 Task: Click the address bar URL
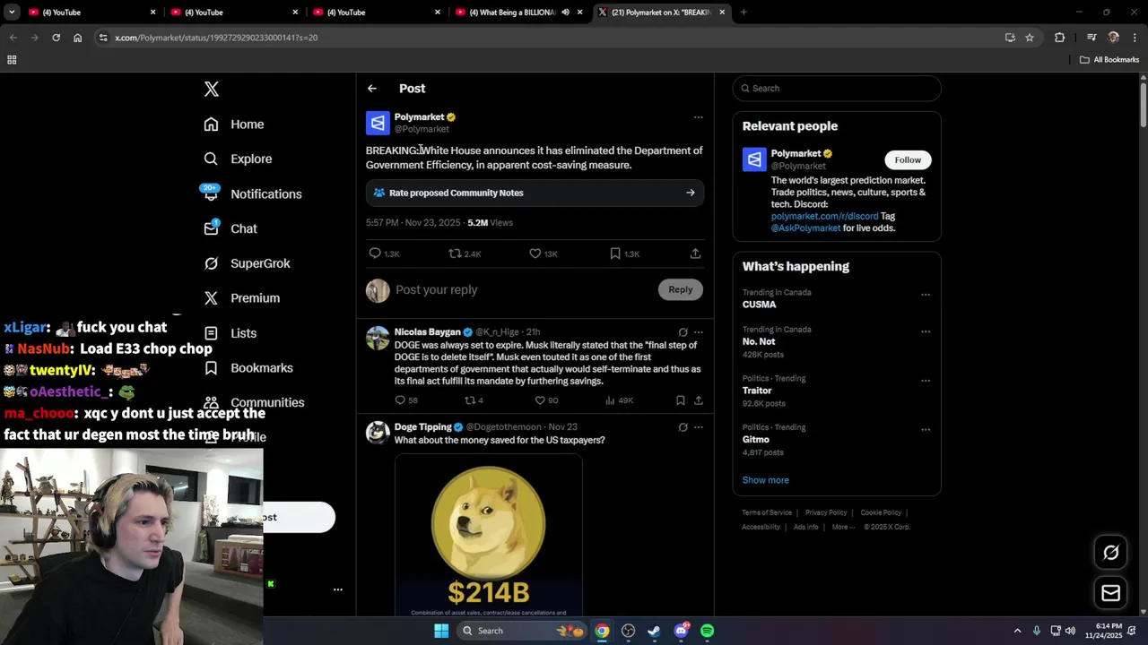216,38
